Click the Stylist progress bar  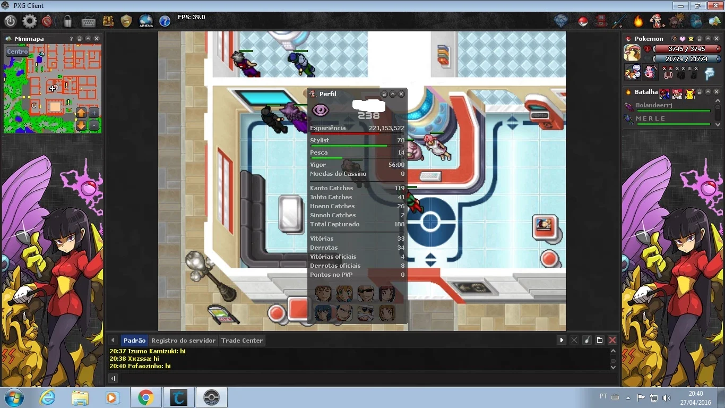(x=357, y=146)
